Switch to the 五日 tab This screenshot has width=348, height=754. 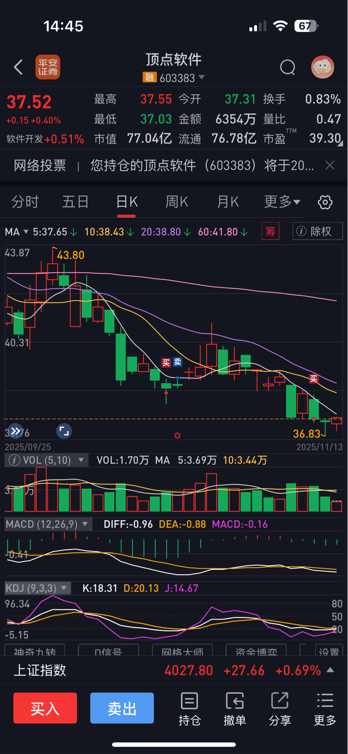(x=76, y=202)
